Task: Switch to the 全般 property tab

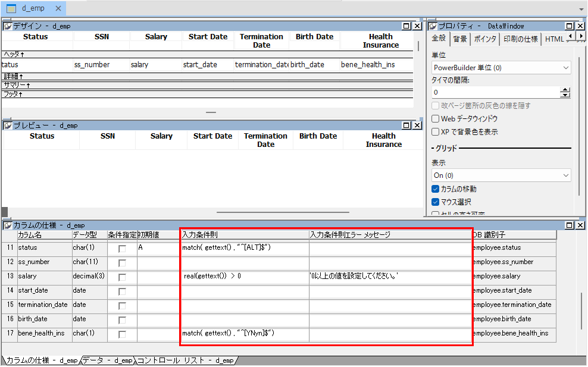Action: [x=439, y=38]
